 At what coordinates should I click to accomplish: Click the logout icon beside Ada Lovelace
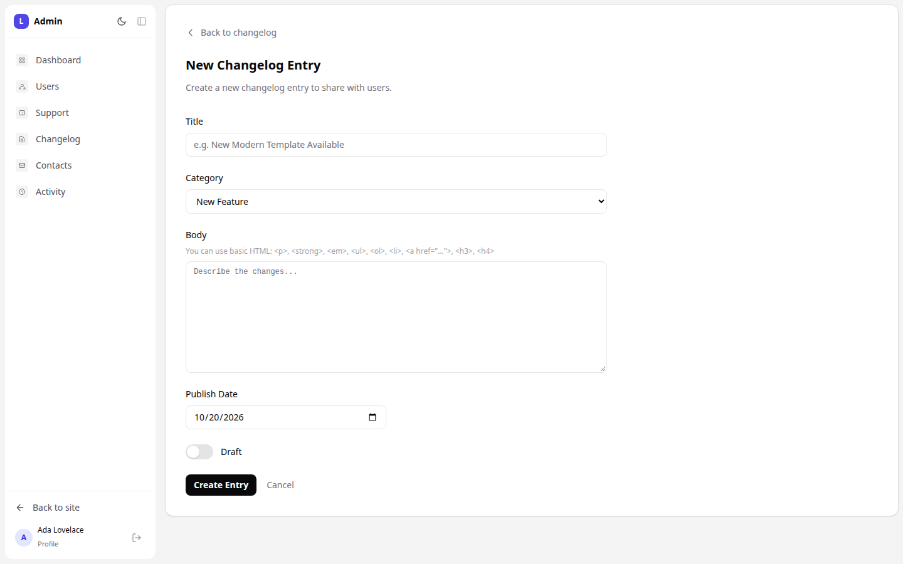click(x=137, y=538)
